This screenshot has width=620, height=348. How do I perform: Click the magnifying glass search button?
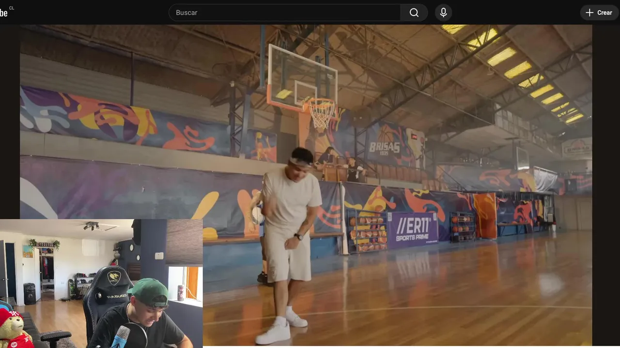click(414, 13)
